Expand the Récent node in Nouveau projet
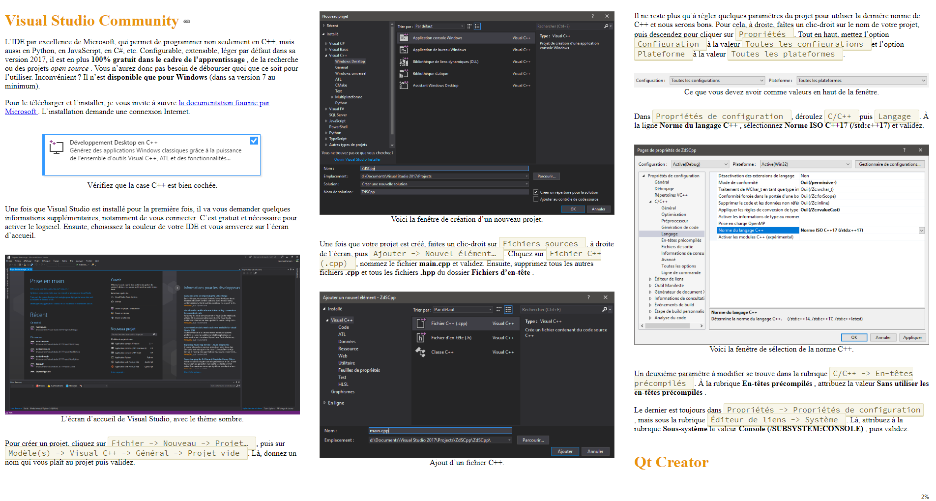 [323, 26]
